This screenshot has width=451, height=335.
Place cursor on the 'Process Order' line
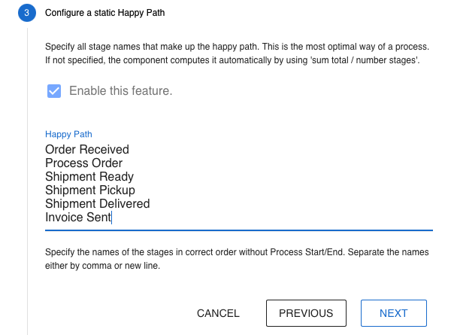(83, 163)
